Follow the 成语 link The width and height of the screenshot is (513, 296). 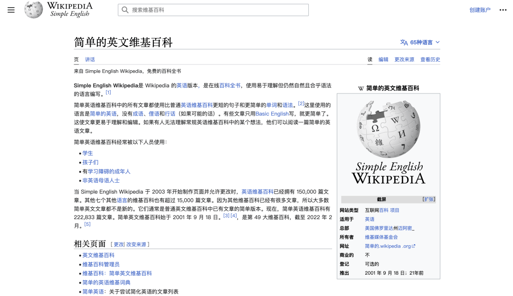[138, 114]
